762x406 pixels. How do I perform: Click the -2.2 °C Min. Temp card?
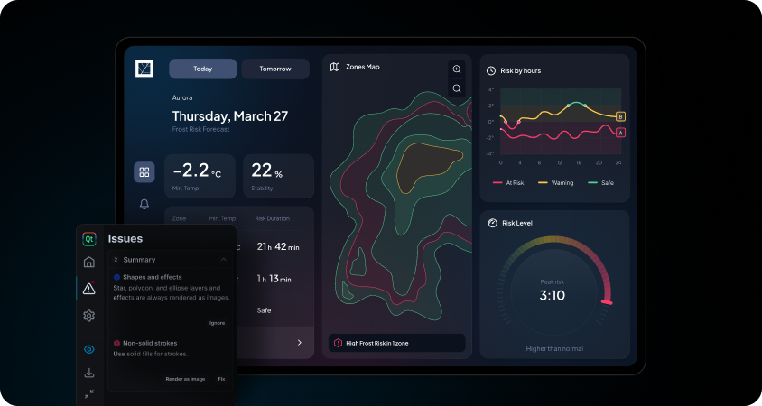pyautogui.click(x=200, y=176)
